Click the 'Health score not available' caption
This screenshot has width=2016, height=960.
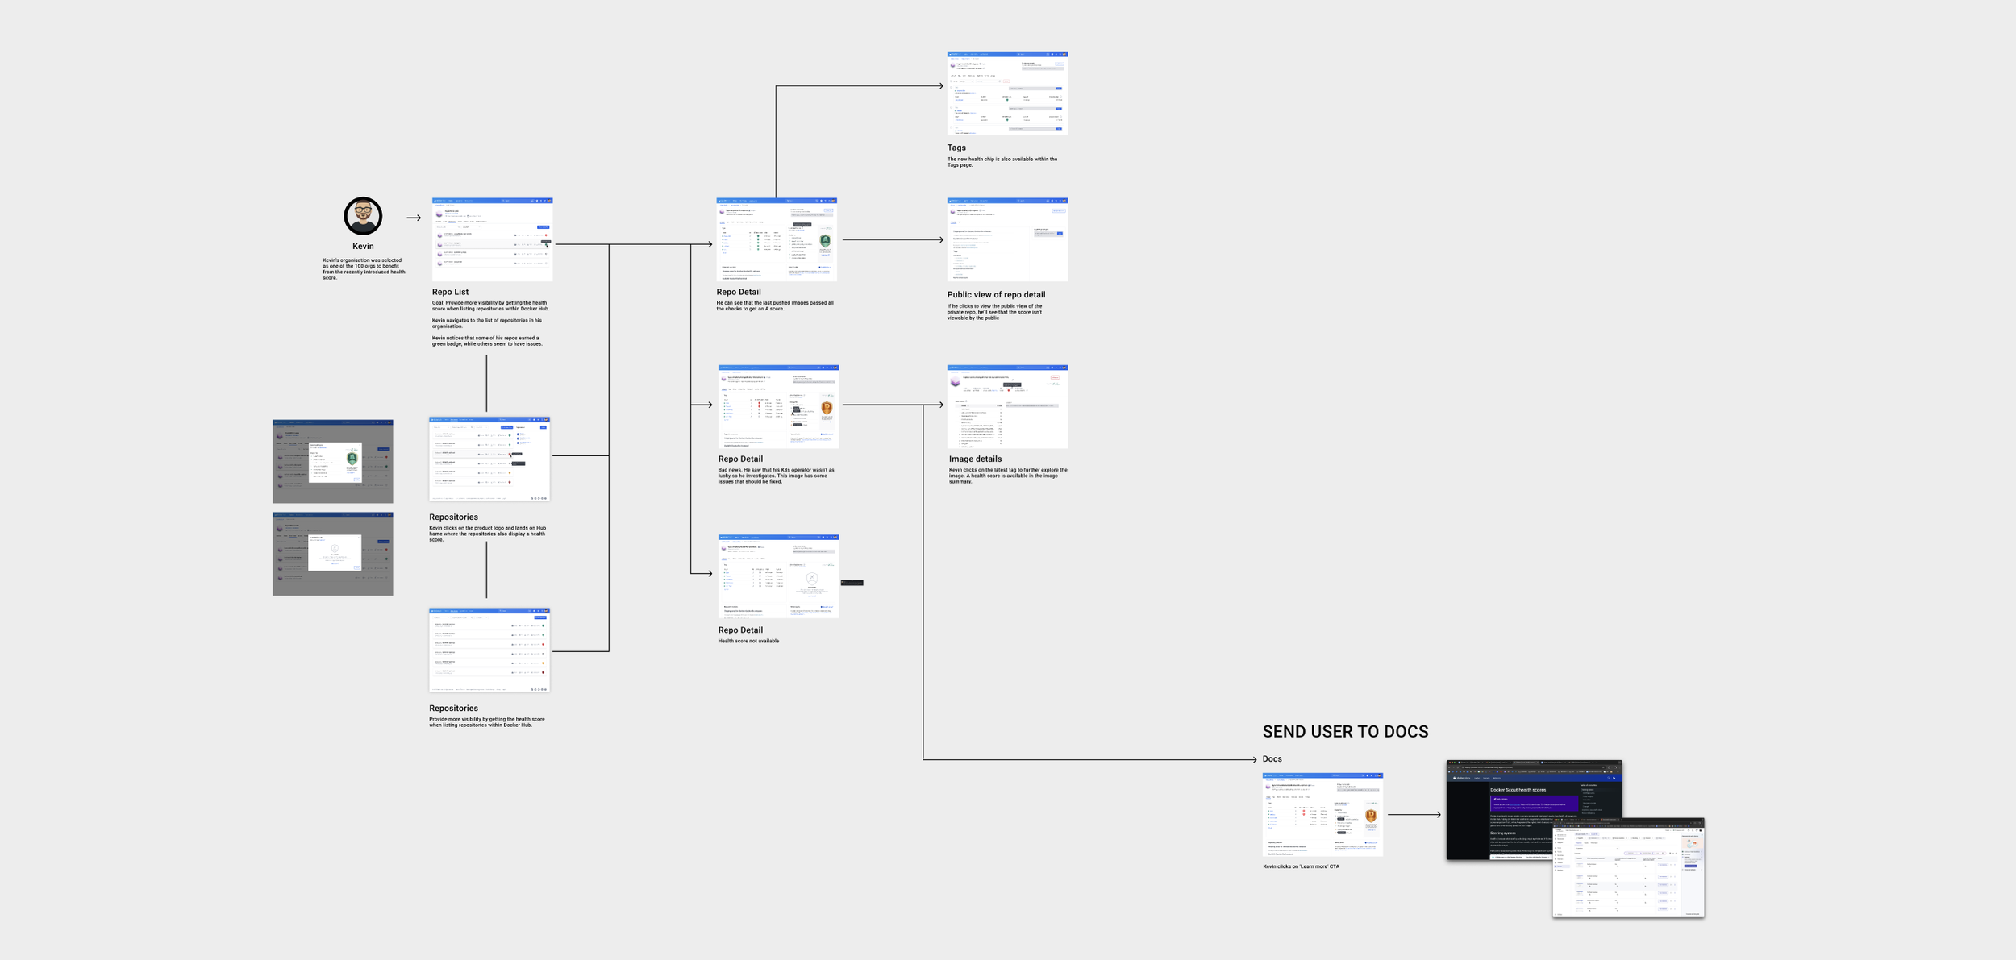(748, 642)
